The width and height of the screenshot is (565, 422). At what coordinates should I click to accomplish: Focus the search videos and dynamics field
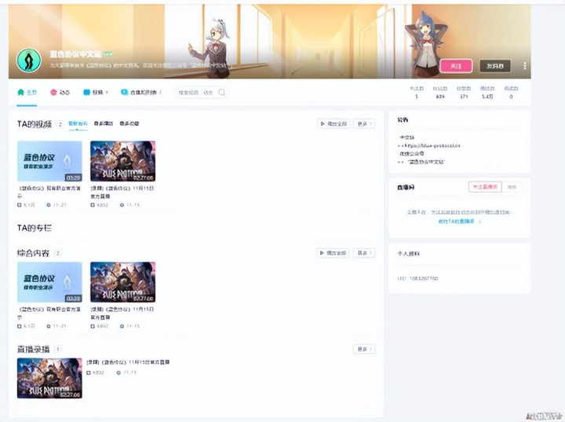tap(201, 93)
